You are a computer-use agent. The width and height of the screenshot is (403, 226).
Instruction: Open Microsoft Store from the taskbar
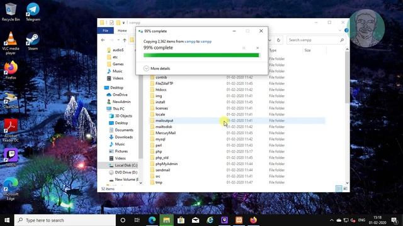click(x=181, y=220)
